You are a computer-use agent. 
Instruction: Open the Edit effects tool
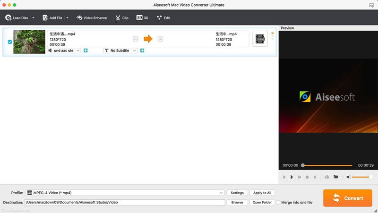pyautogui.click(x=163, y=18)
